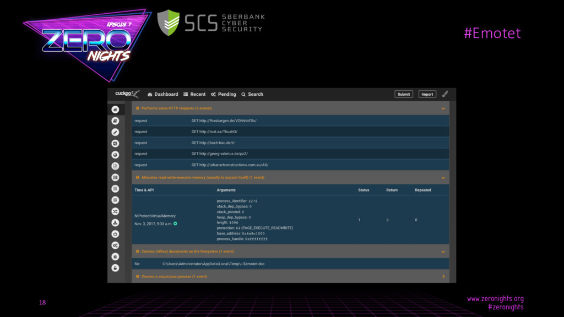Open the Pending menu item
Screen dimensions: 564x317
click(x=224, y=94)
